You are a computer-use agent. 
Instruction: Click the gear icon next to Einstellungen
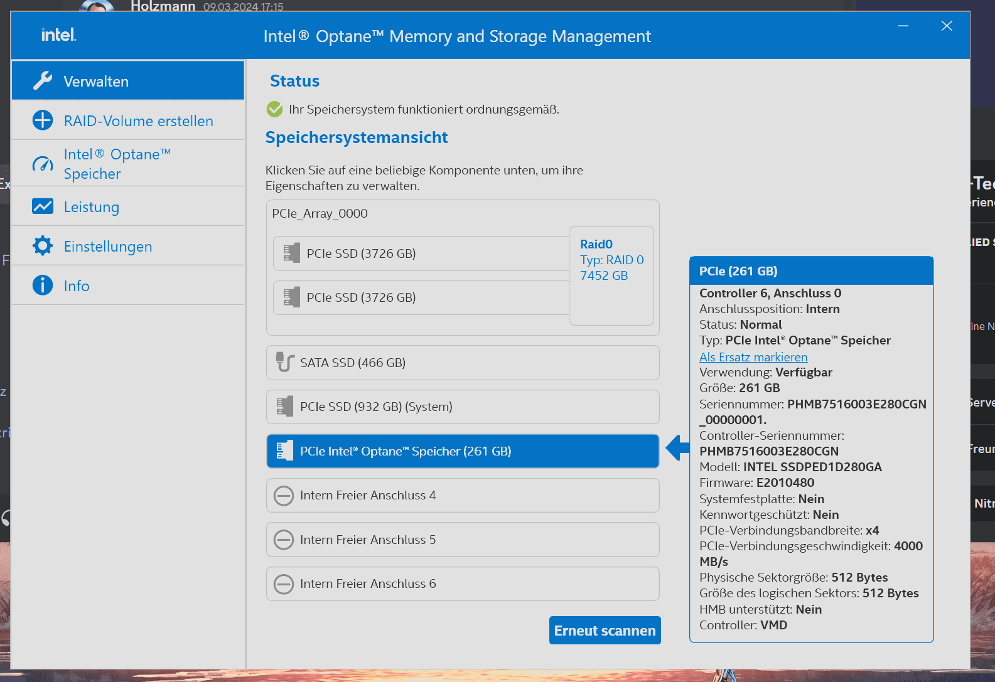(x=43, y=246)
